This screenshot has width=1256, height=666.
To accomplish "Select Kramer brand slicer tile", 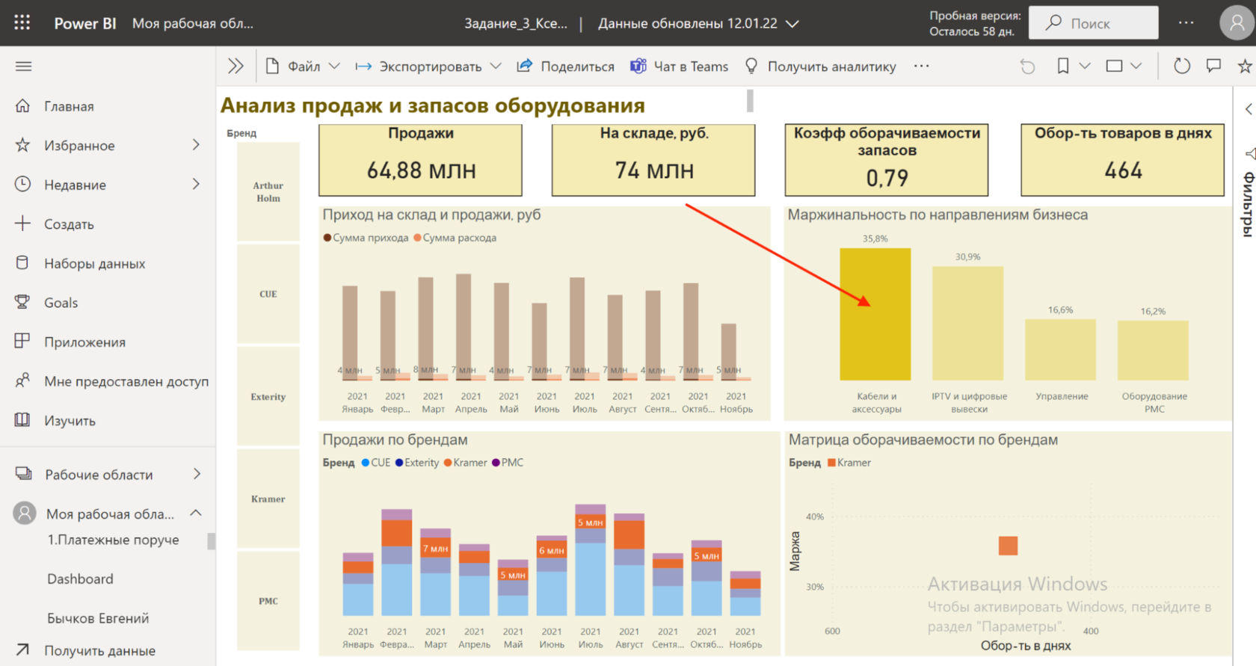I will [x=268, y=499].
